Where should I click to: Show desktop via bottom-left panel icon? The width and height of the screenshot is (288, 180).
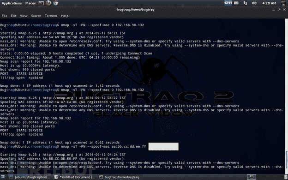pos(3,177)
